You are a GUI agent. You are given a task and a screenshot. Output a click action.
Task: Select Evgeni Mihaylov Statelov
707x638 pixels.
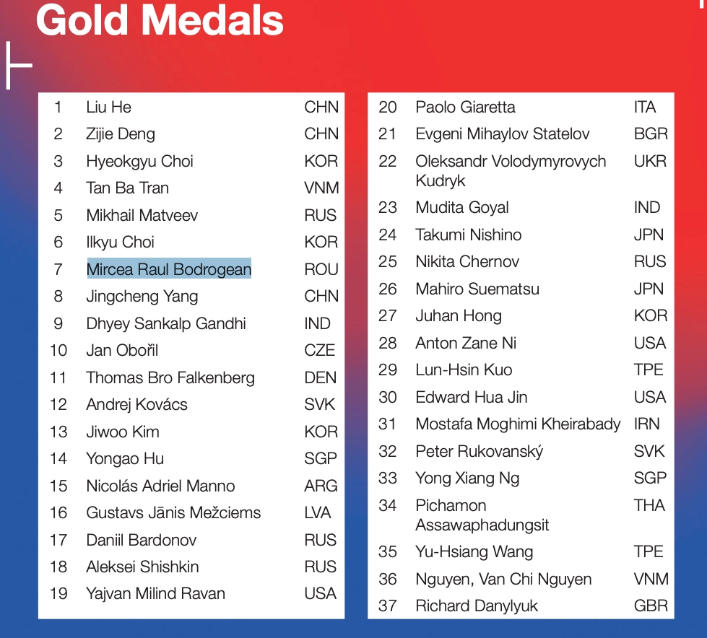[x=503, y=134]
